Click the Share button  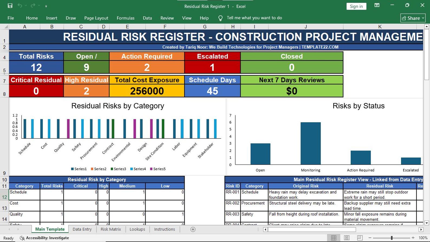413,18
